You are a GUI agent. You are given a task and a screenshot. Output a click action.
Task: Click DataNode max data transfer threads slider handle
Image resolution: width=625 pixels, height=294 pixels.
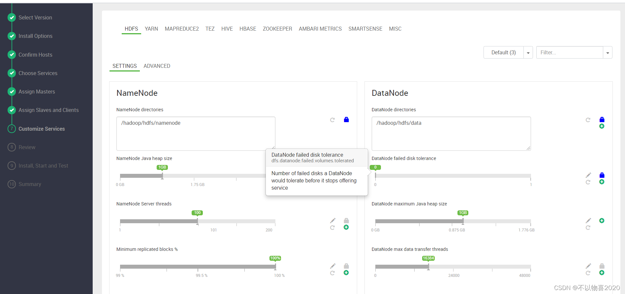coord(428,267)
